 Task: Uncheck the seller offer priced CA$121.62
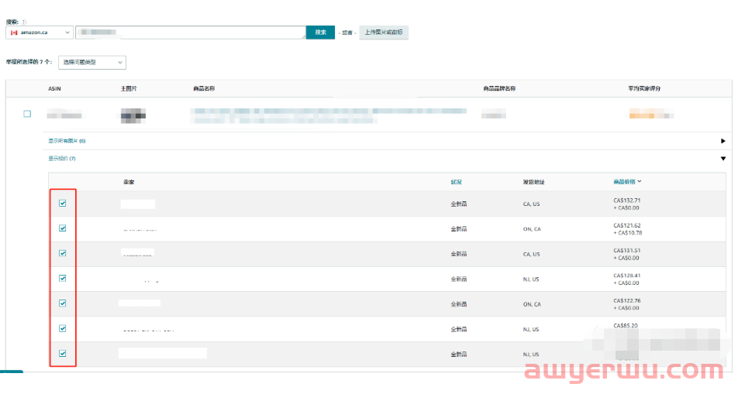coord(63,228)
